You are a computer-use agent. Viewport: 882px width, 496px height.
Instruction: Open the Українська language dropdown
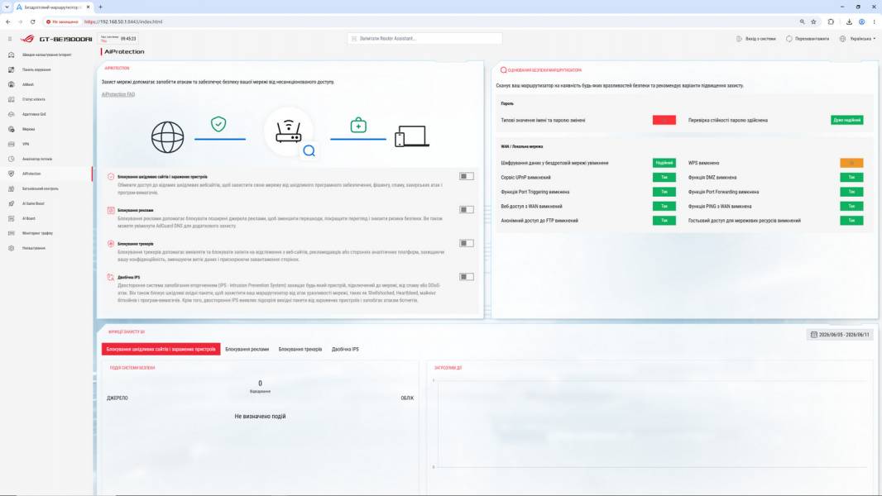858,39
